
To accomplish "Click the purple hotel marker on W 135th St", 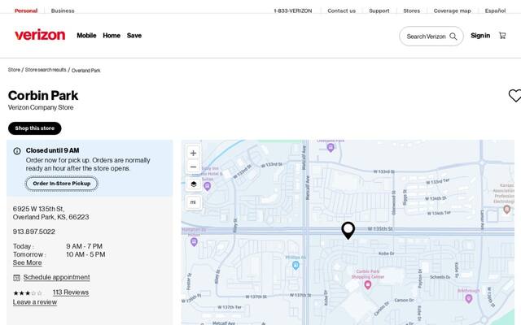I will pos(194,242).
